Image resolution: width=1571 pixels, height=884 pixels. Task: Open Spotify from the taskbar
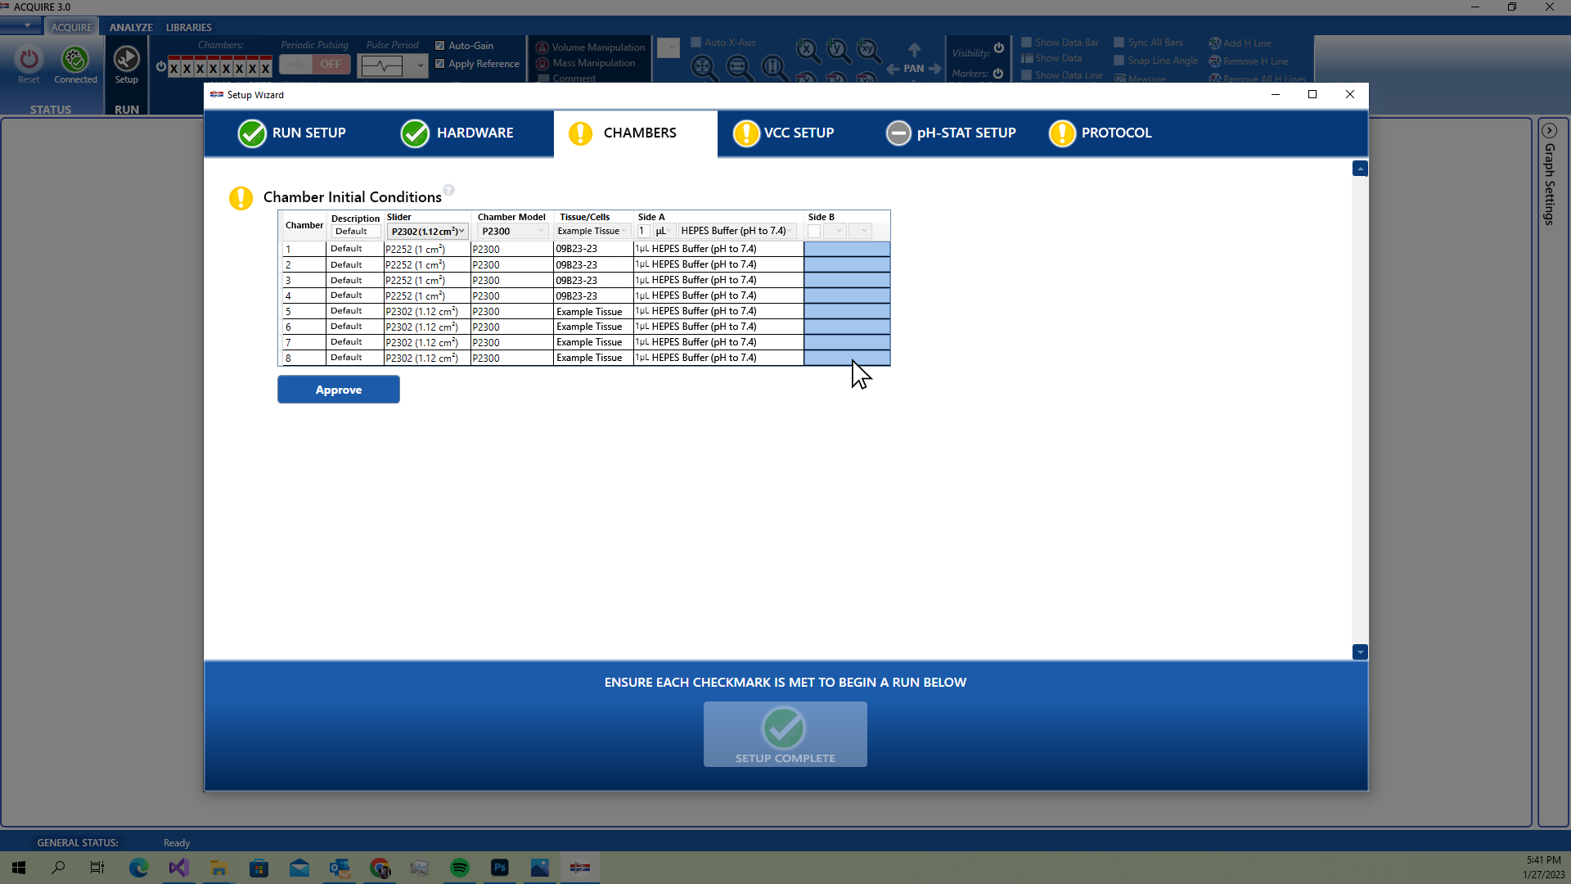coord(460,868)
